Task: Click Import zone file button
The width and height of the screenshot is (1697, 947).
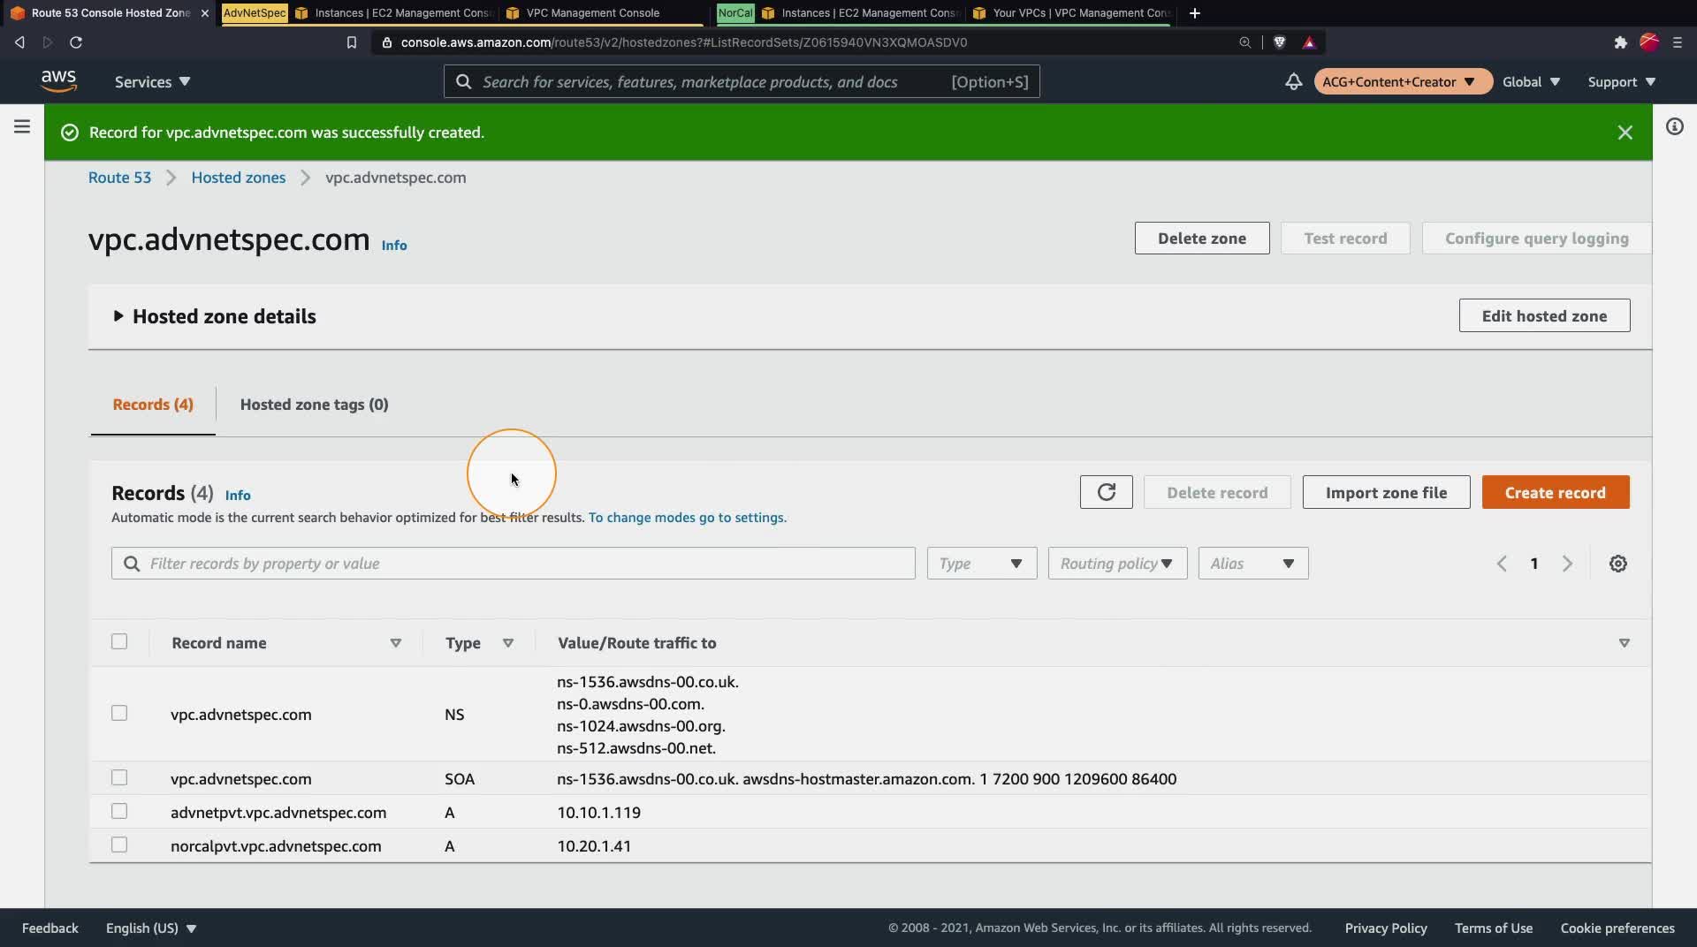Action: tap(1386, 492)
